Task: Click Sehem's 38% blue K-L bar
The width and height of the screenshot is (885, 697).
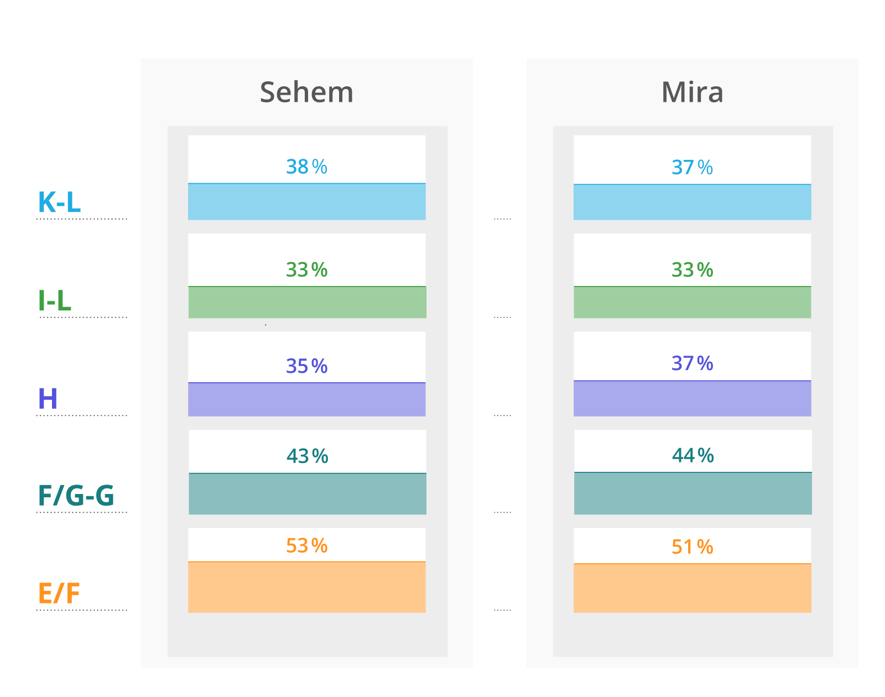Action: [x=306, y=202]
